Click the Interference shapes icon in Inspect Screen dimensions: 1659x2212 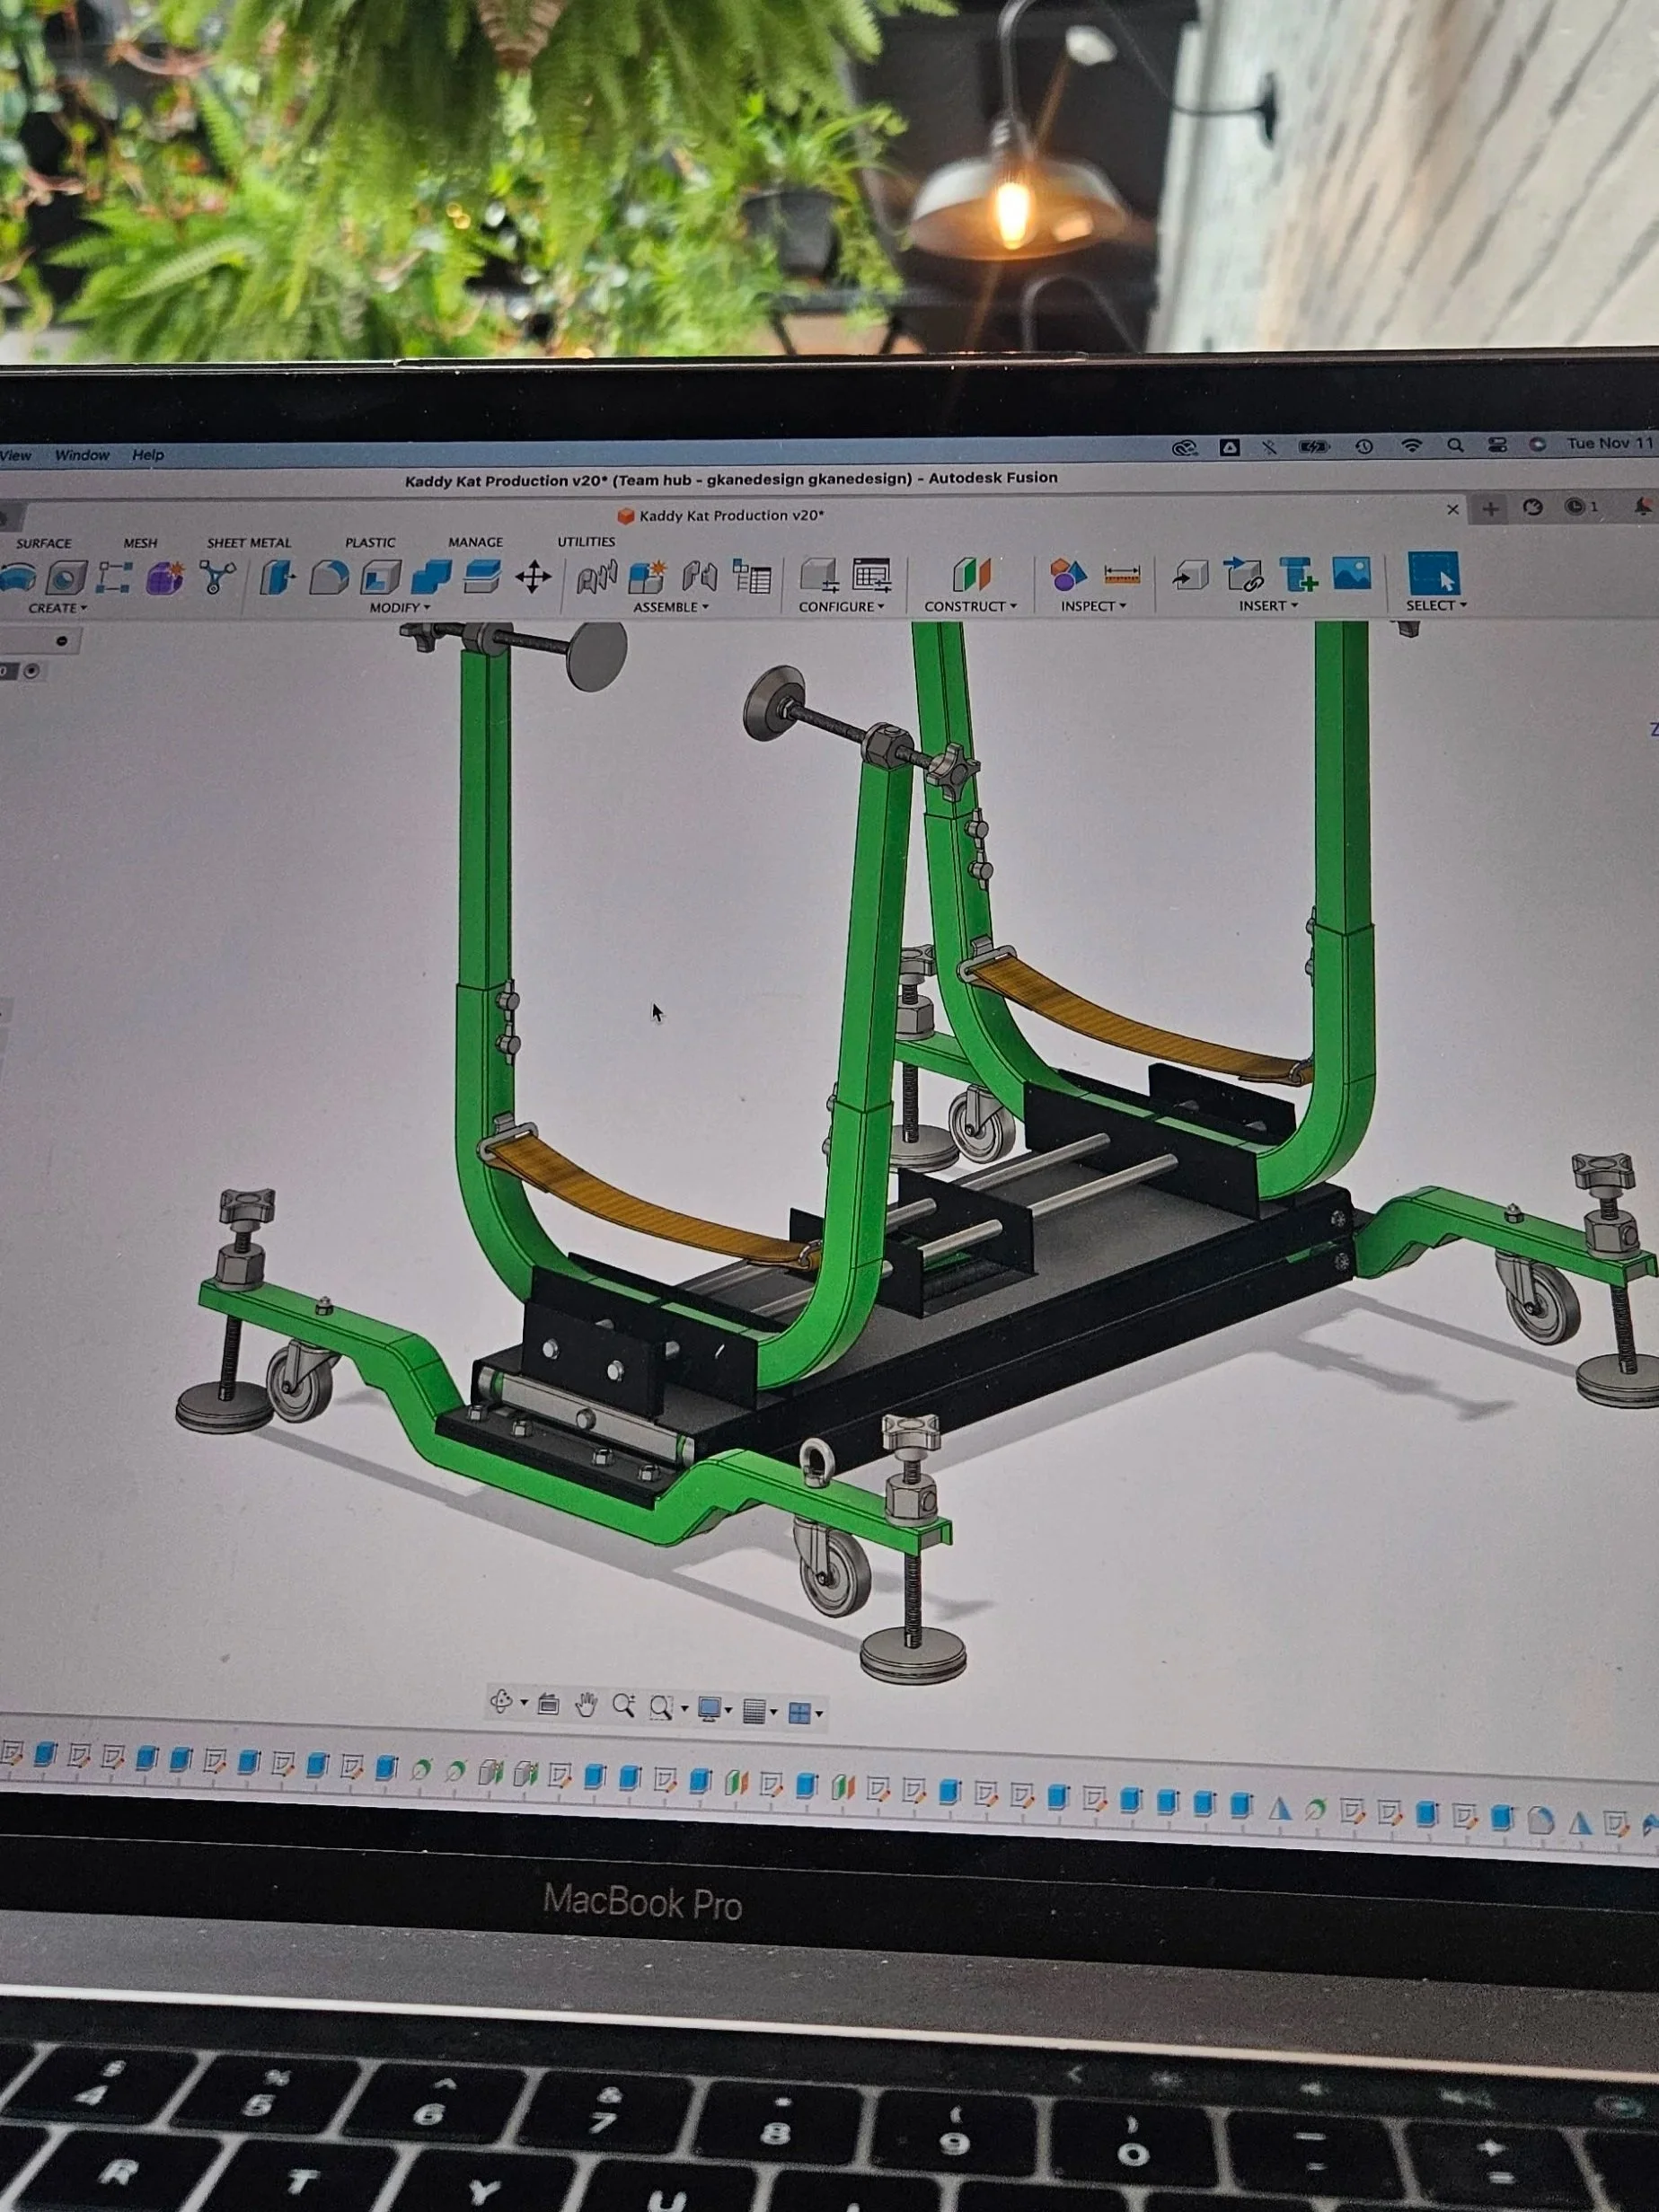(1068, 574)
